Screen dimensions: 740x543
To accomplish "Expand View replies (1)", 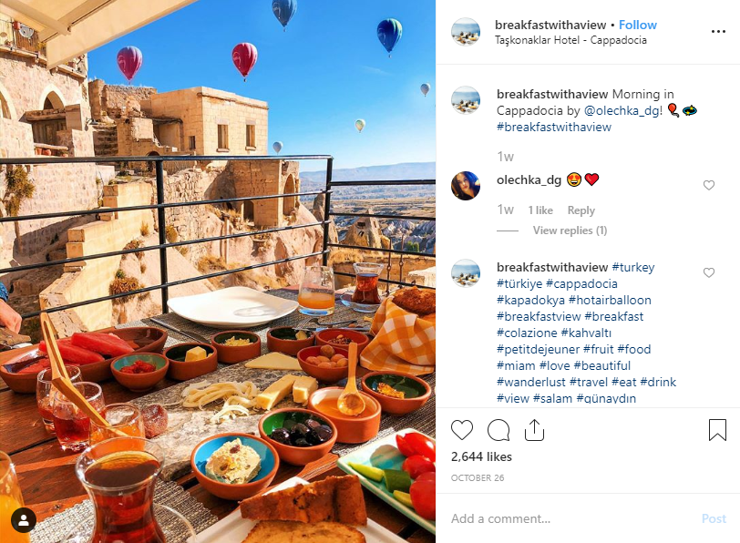I will point(570,231).
